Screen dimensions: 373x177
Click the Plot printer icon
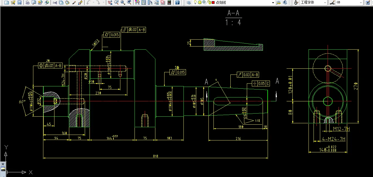28,2
